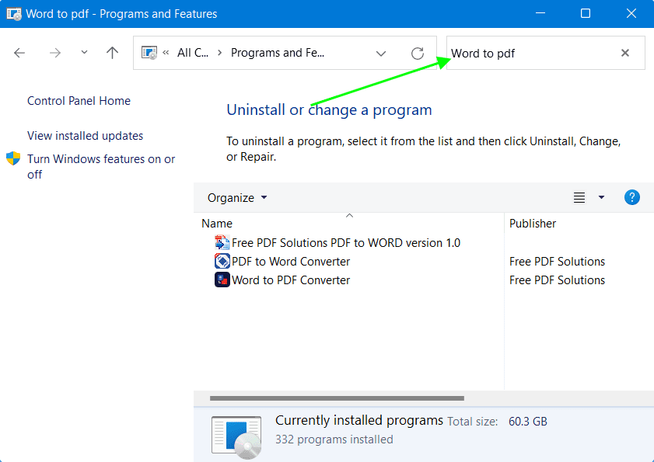
Task: Click publisher of PDF to Word Converter
Action: click(x=557, y=262)
